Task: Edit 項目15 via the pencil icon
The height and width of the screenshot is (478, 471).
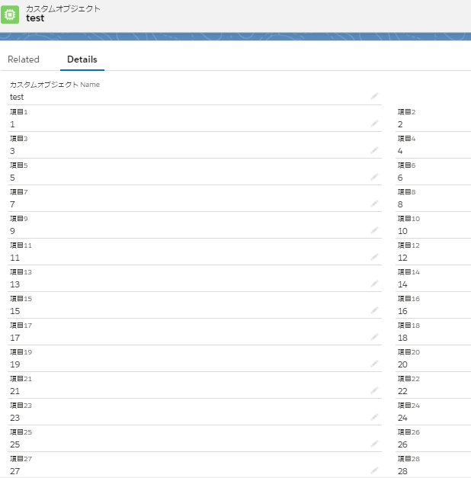Action: [x=374, y=310]
